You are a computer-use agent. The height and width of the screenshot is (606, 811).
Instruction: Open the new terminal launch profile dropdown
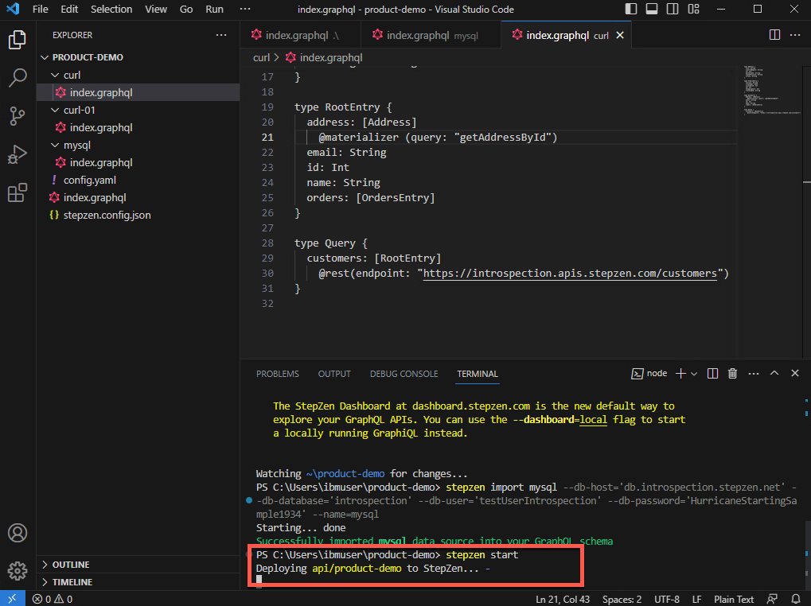tap(694, 374)
